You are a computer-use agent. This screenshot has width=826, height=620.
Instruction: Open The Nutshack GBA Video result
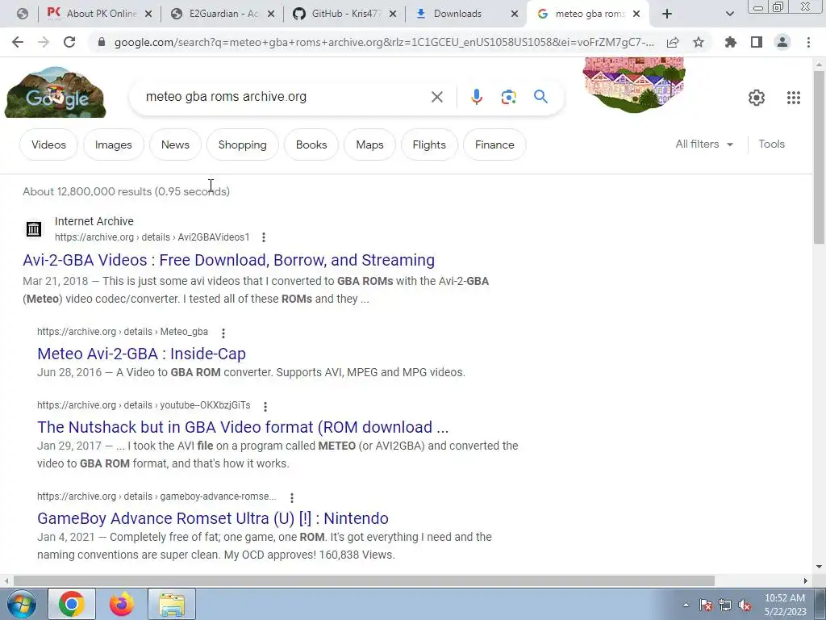[243, 427]
